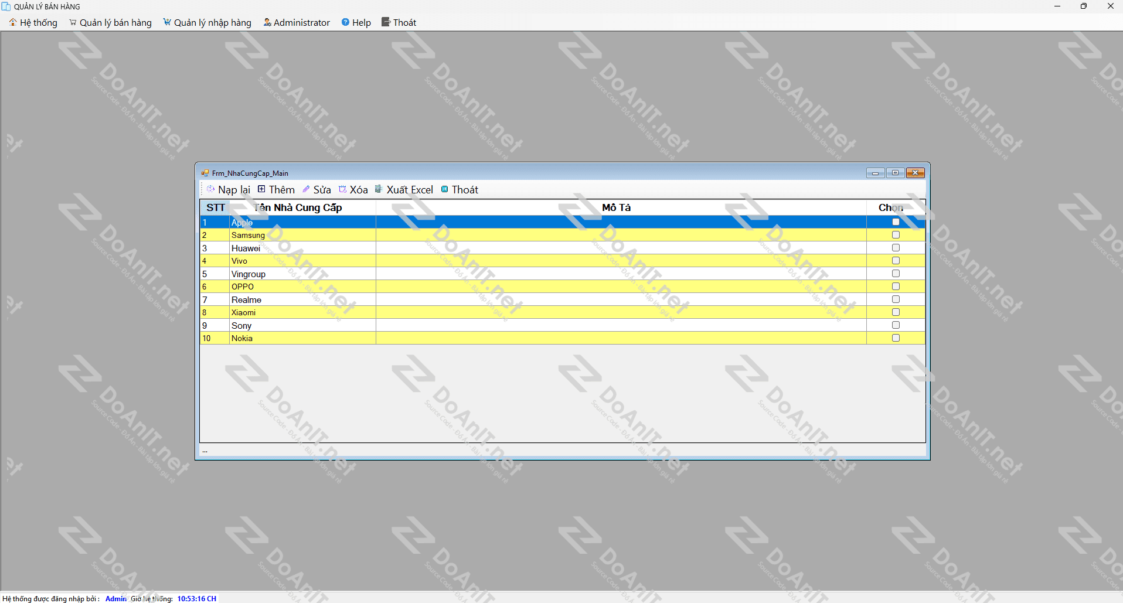The image size is (1123, 603).
Task: Click the Thoát exit icon in main menu
Action: click(386, 22)
